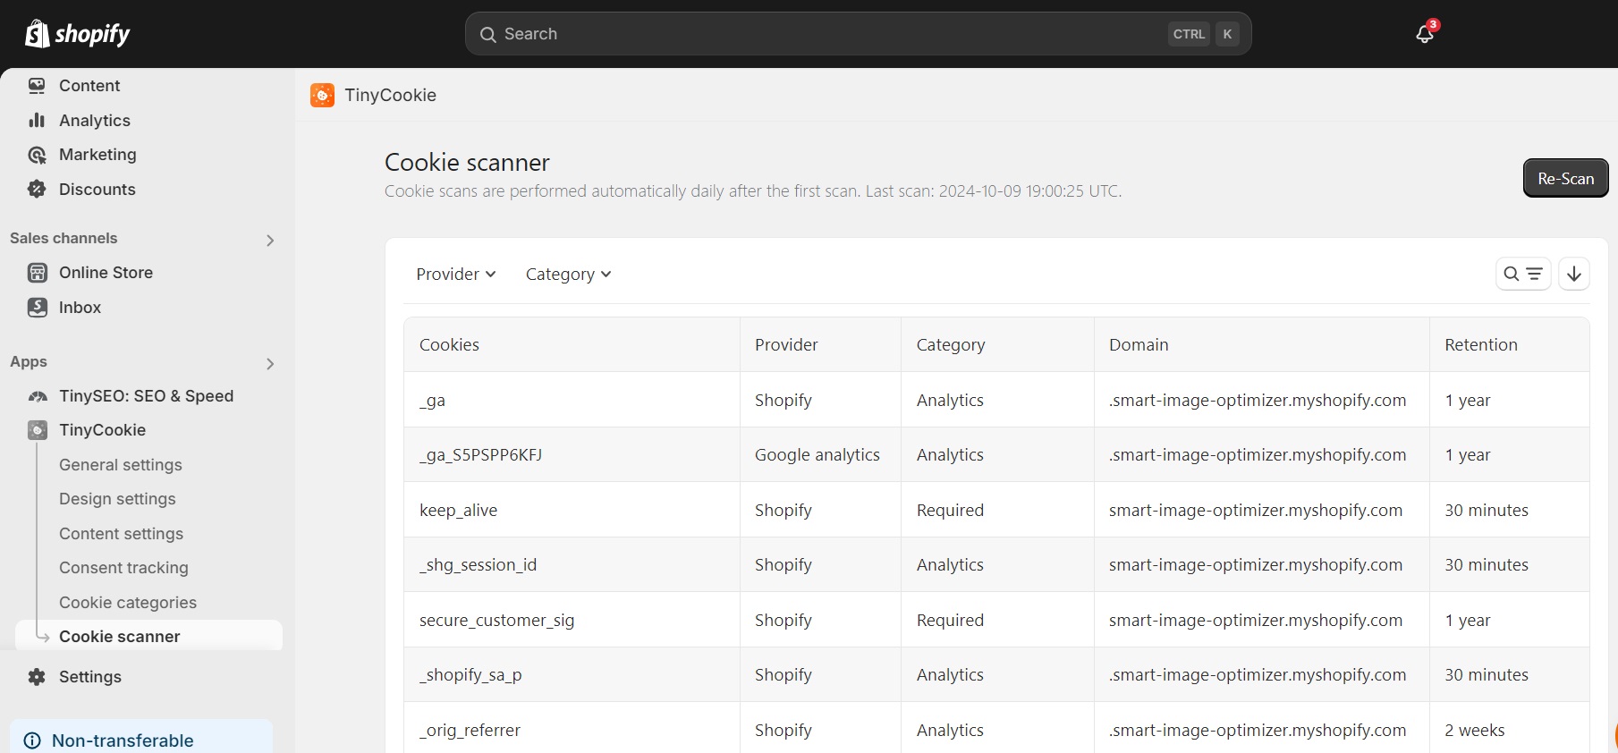Select the secure_customer_sig cookie cell
This screenshot has height=753, width=1618.
572,620
